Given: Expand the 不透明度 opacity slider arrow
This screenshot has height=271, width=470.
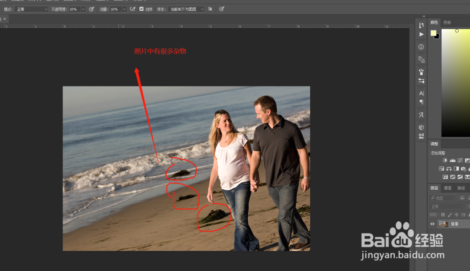Looking at the screenshot, I should [x=83, y=9].
